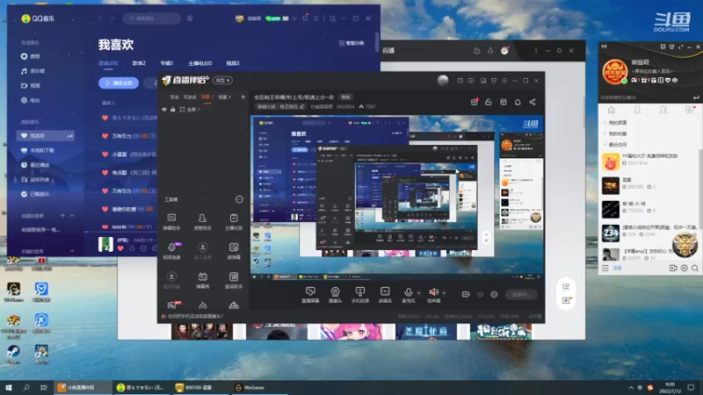This screenshot has width=703, height=395.
Task: Select the 场景1 tab in the streaming companion
Action: click(224, 97)
